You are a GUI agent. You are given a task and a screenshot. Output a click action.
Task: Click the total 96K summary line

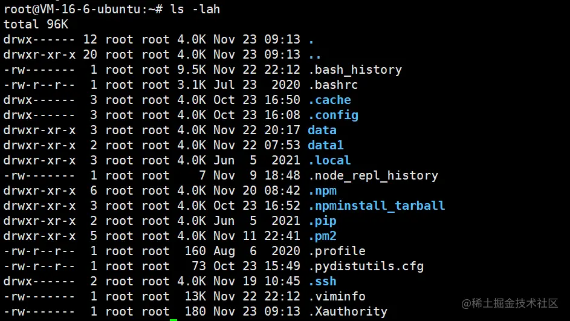(x=36, y=24)
